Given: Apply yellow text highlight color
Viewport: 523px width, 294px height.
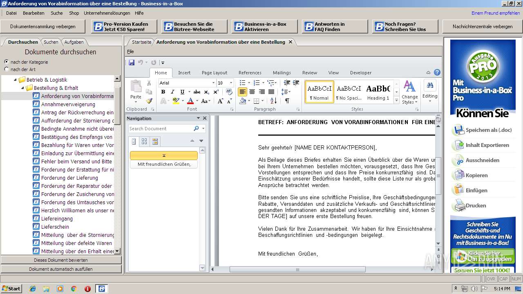Looking at the screenshot, I should (x=176, y=101).
